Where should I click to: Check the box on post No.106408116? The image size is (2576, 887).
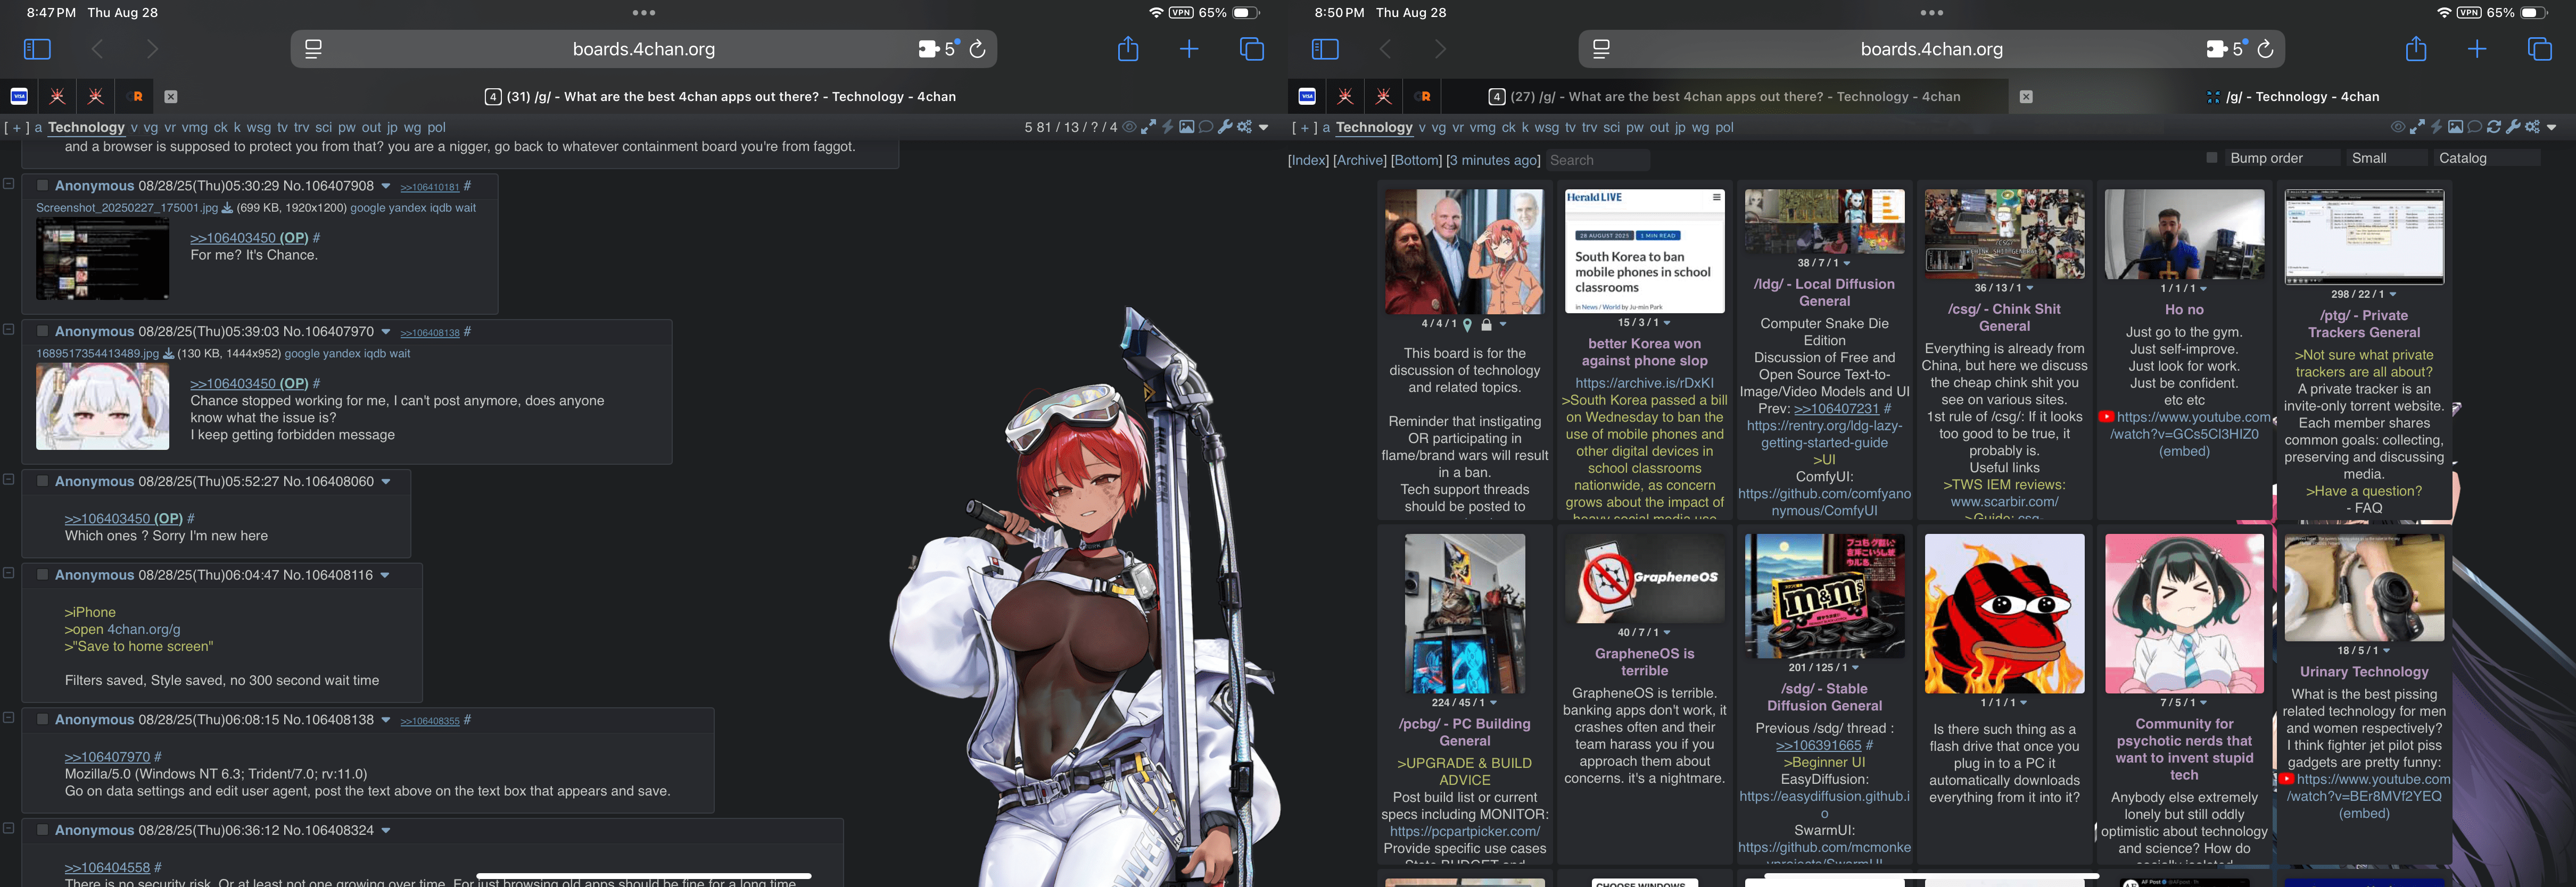click(x=43, y=574)
